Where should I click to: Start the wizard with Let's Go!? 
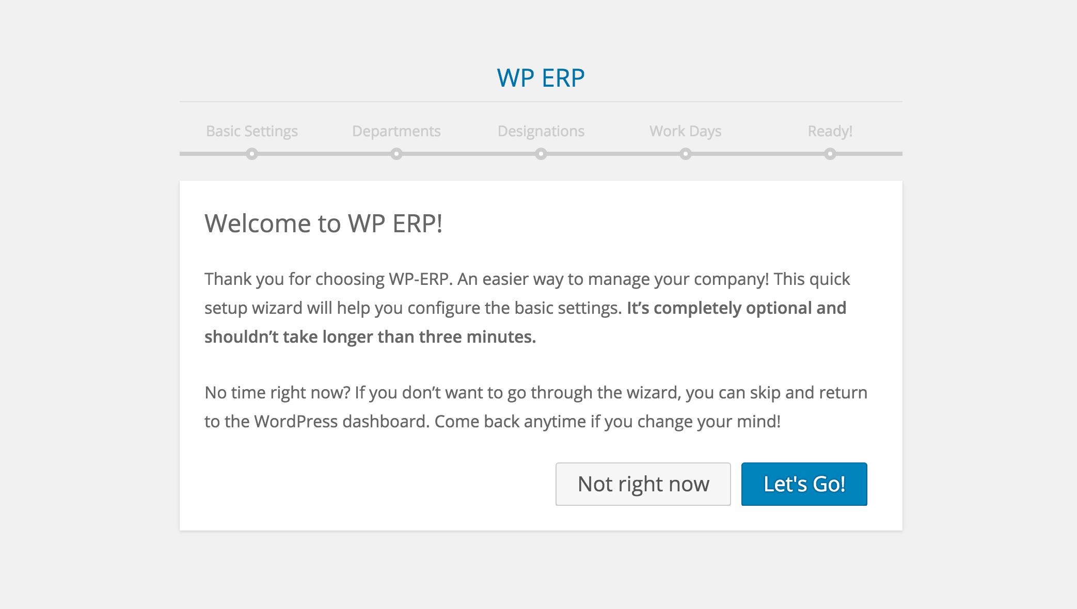point(804,484)
